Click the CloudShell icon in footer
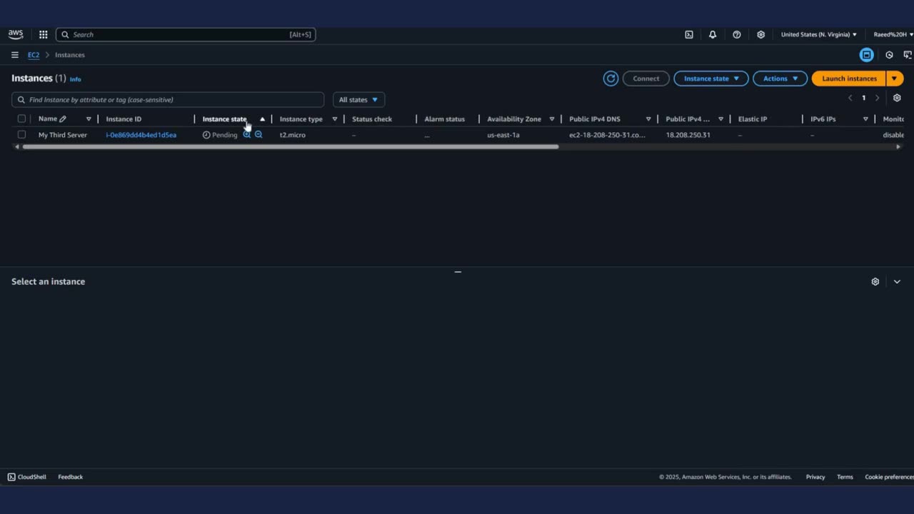This screenshot has width=914, height=514. point(11,477)
